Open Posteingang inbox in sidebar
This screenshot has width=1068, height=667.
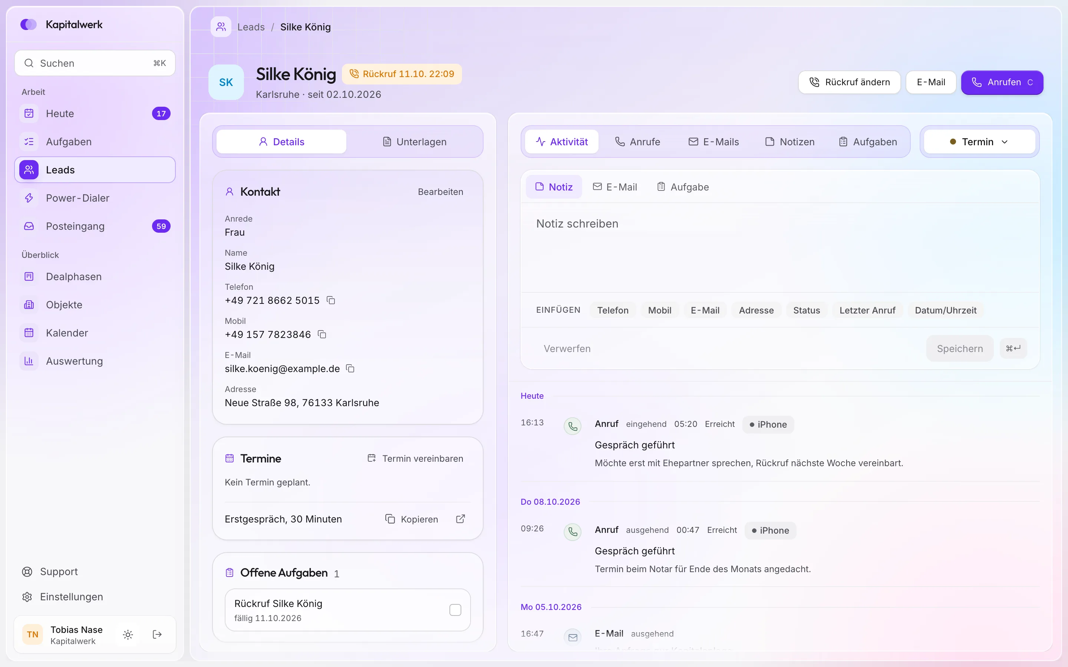pos(95,226)
